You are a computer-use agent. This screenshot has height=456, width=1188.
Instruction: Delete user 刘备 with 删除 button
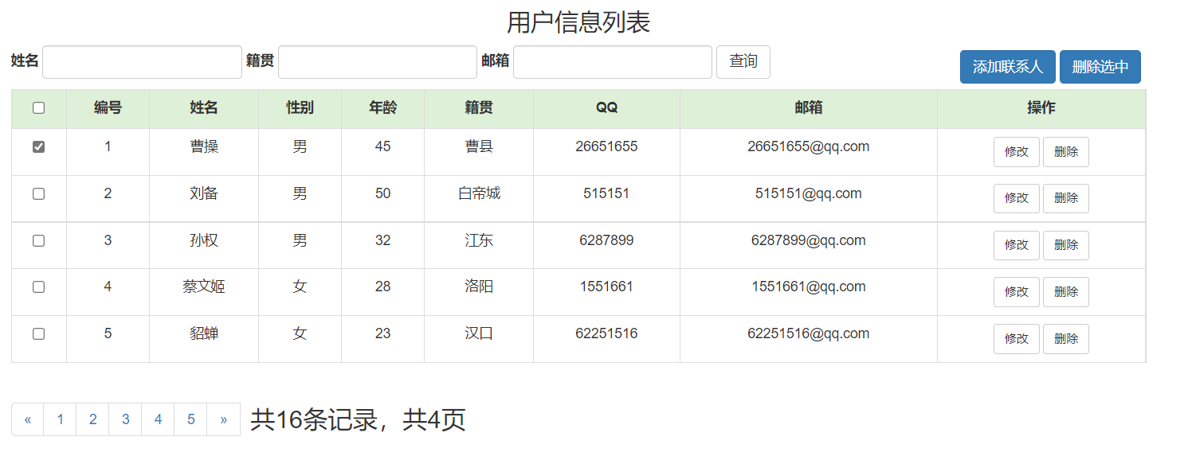[1065, 199]
